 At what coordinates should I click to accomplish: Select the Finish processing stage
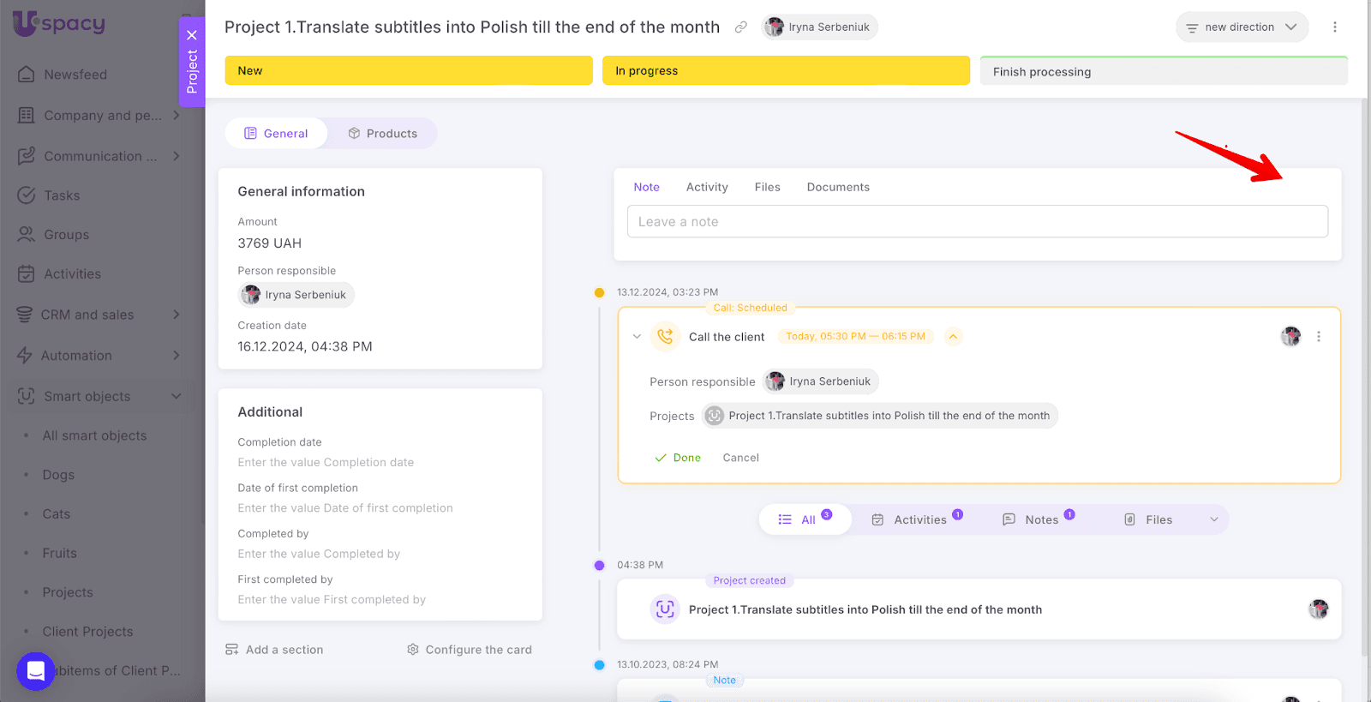tap(1163, 72)
